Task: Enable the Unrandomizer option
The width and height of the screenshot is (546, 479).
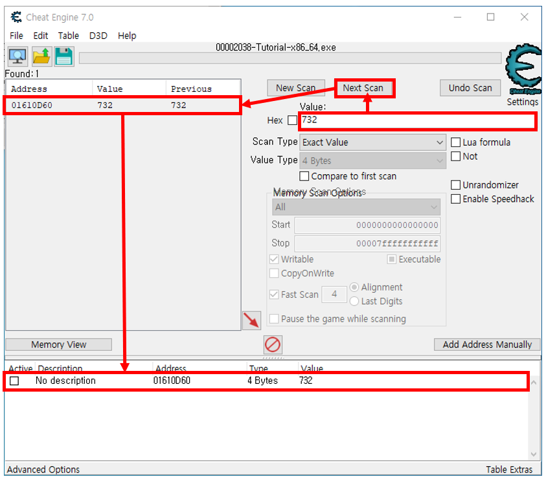Action: [455, 185]
